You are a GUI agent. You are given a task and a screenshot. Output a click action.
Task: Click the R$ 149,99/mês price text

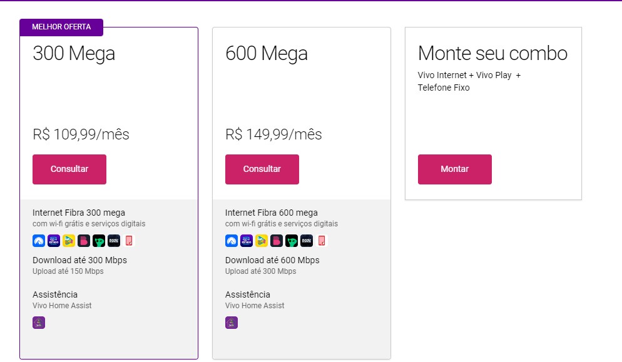pos(273,134)
